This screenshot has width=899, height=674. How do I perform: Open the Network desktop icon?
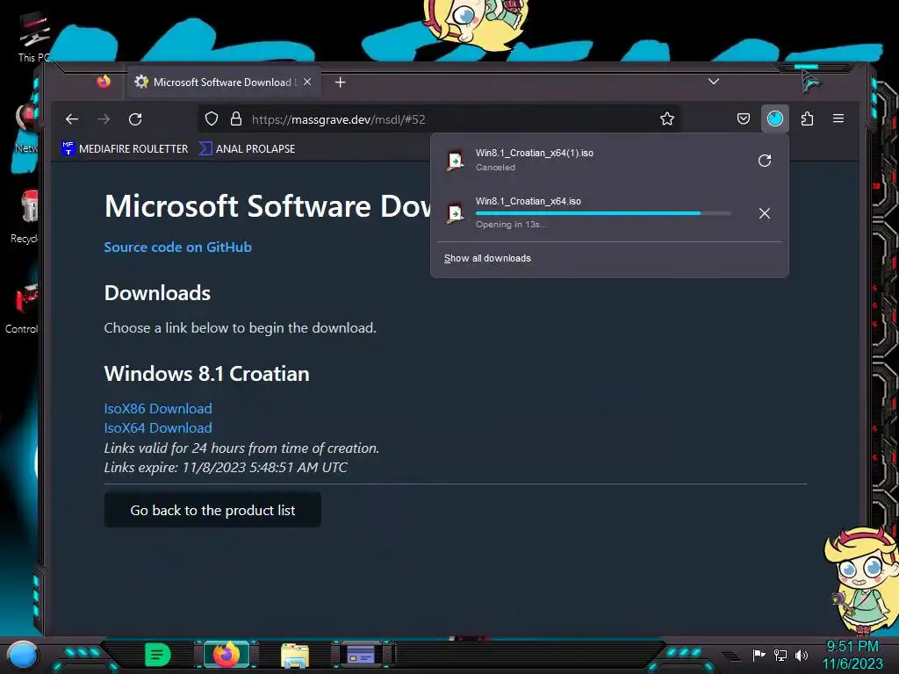pyautogui.click(x=26, y=129)
